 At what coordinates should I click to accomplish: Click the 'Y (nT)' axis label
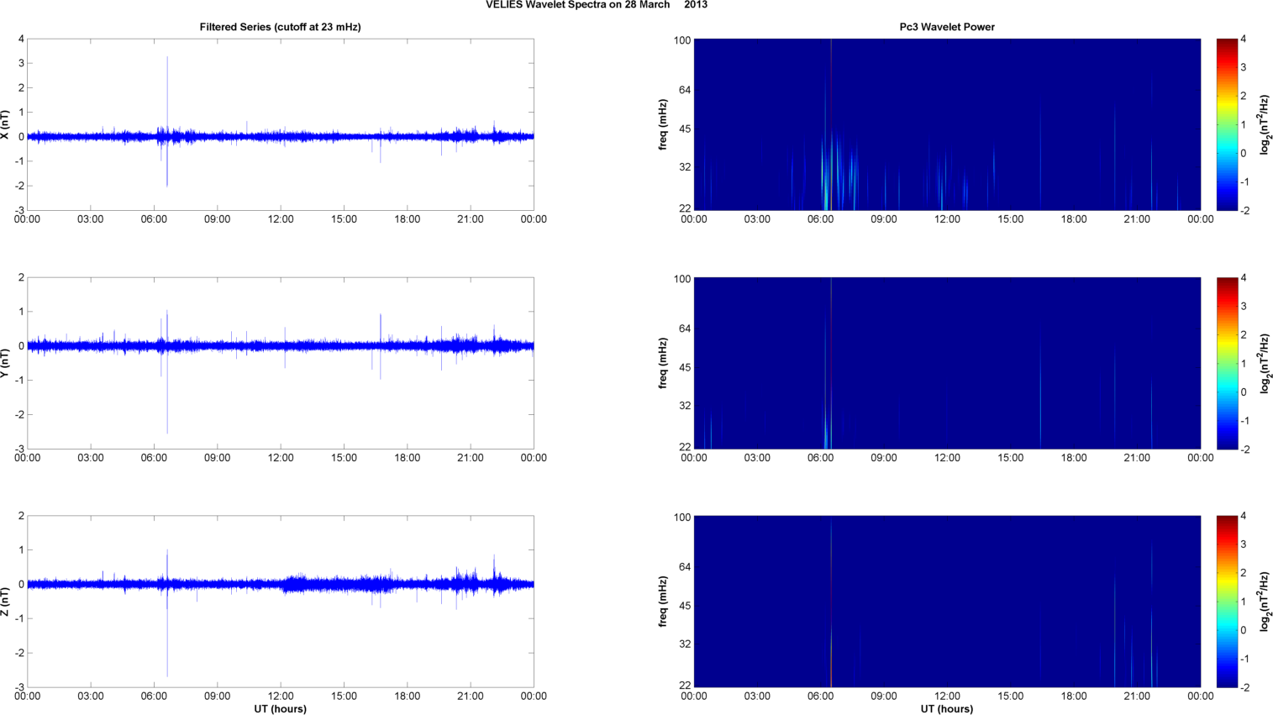click(x=6, y=363)
